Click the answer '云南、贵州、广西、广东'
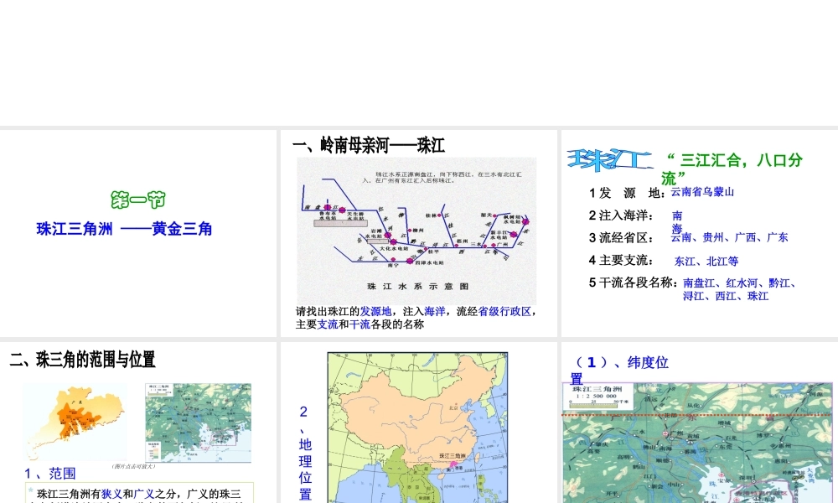Screen dimensions: 838x503 pyautogui.click(x=730, y=237)
